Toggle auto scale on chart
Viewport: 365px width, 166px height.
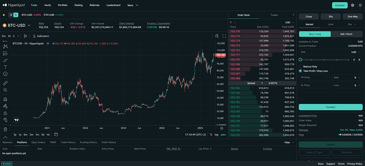pos(223,135)
